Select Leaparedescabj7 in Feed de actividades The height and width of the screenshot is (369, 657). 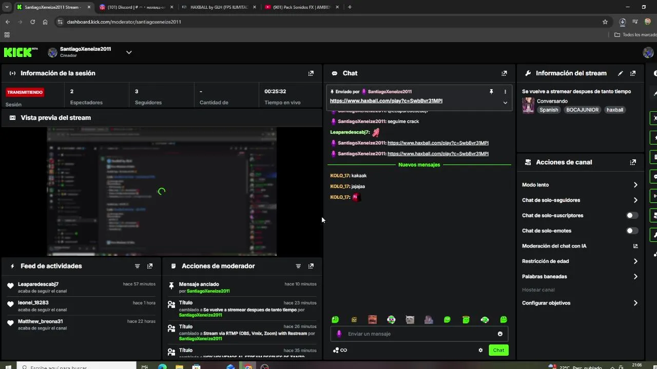(x=38, y=284)
